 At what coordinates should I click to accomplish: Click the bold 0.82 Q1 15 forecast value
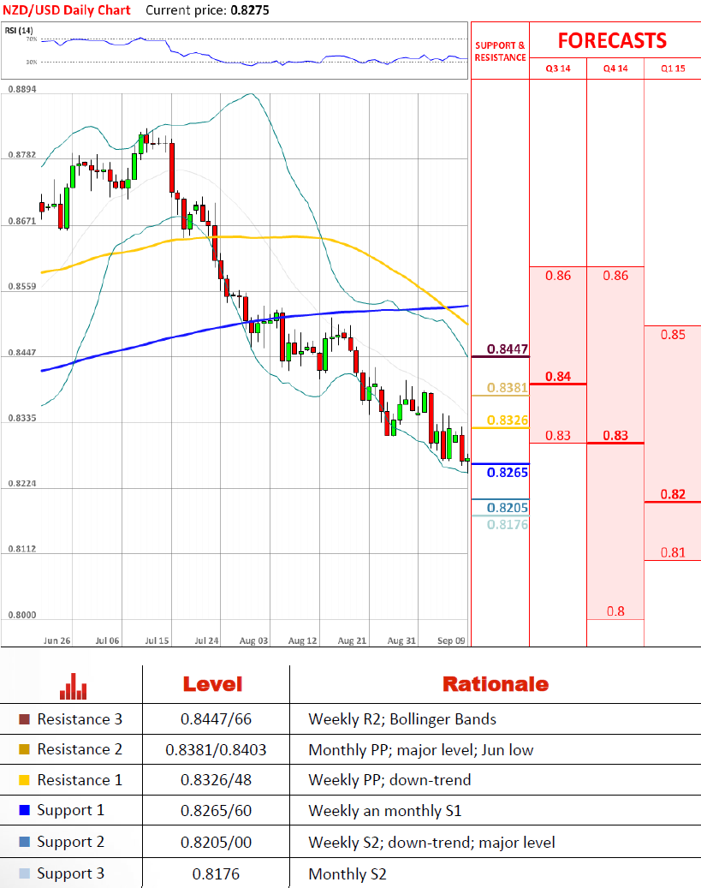pyautogui.click(x=673, y=494)
